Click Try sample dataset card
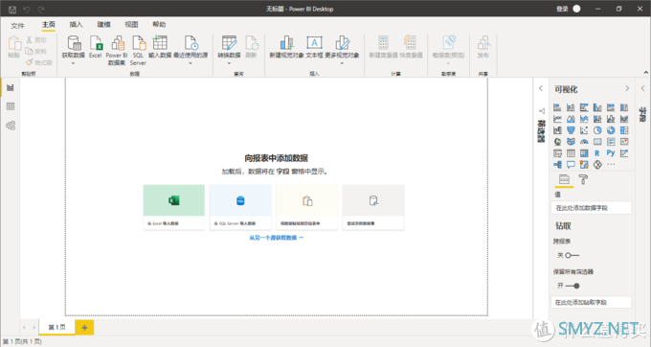 click(373, 207)
